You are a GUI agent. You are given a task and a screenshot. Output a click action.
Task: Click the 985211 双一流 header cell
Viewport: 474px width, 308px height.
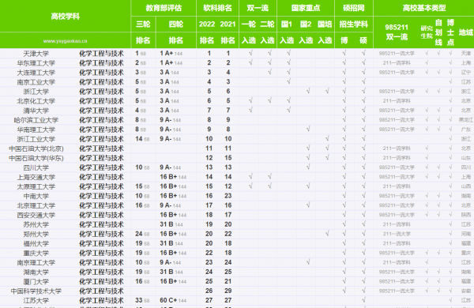[397, 32]
